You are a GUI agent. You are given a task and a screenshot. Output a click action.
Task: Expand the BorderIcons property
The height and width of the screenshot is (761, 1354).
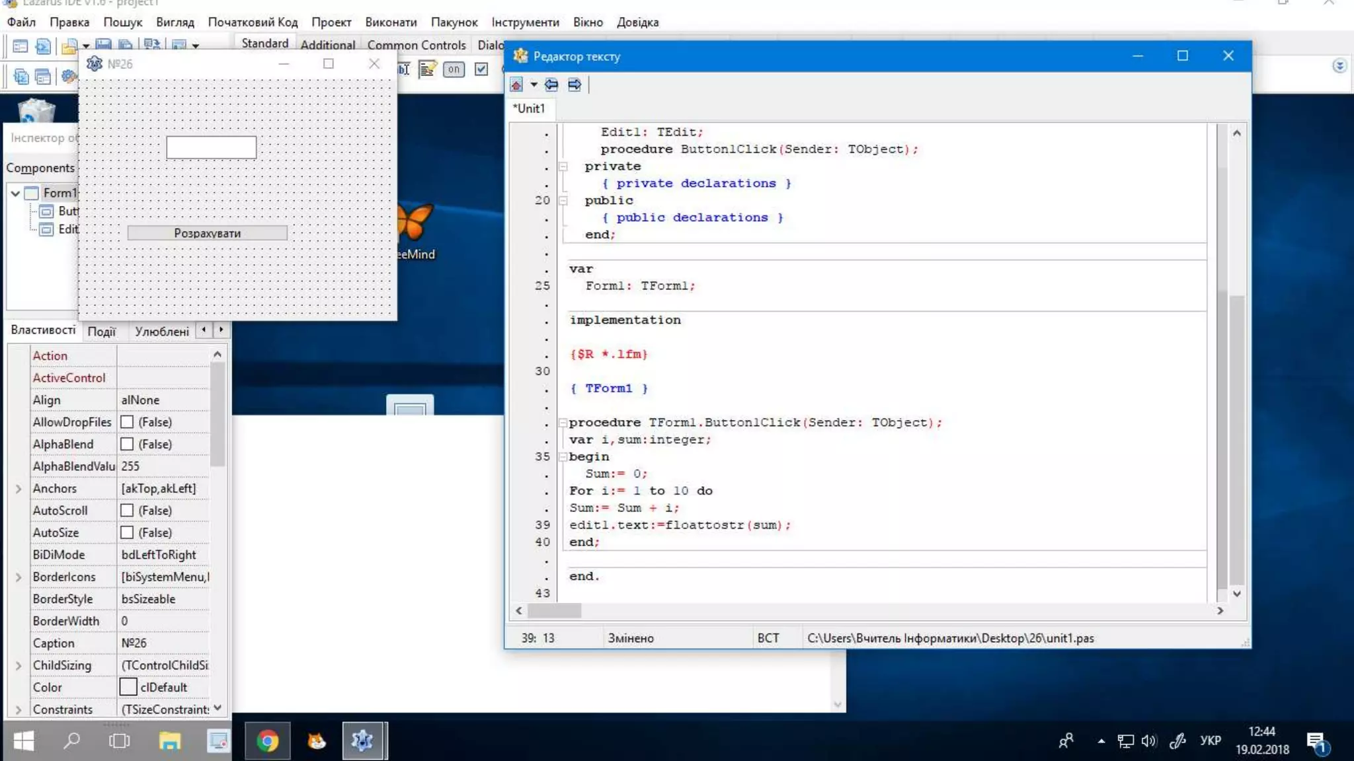(19, 577)
